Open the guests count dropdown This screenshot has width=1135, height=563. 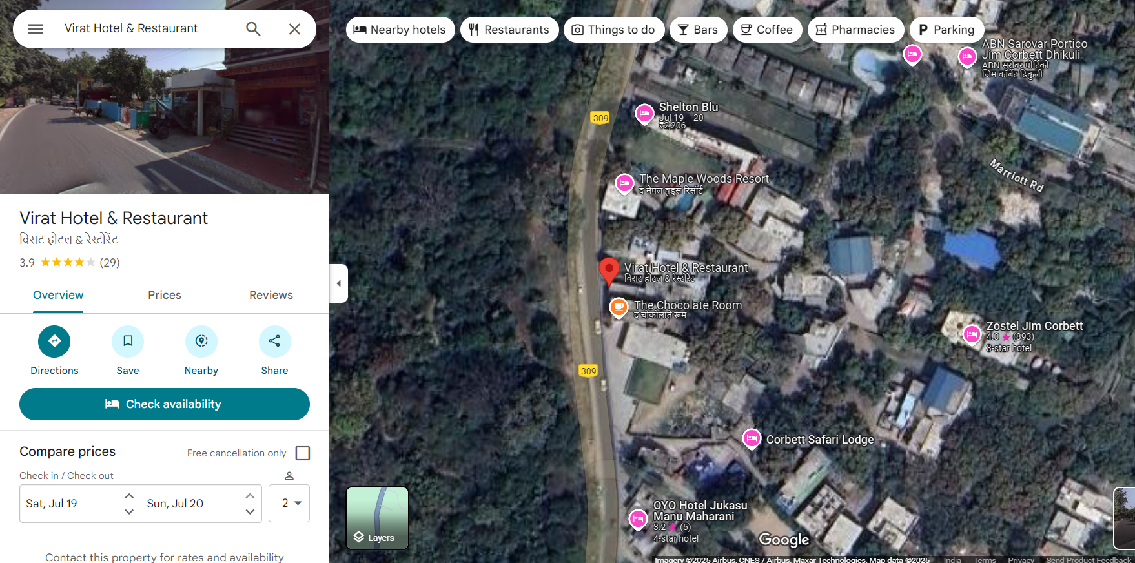coord(289,503)
